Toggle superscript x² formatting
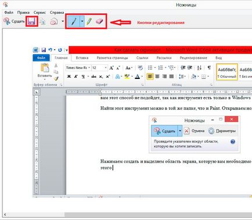 (108, 77)
